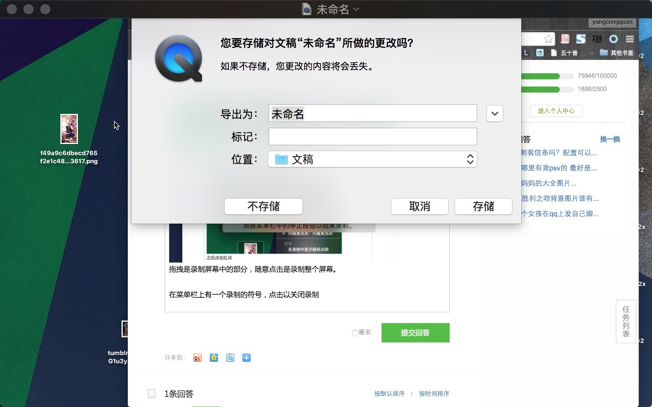
Task: Click the plus icon to add more share options
Action: [246, 358]
